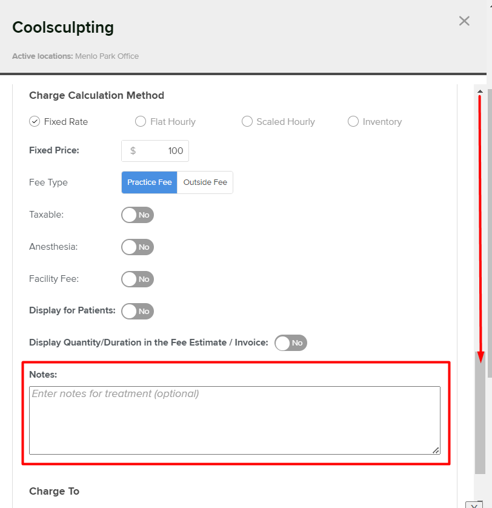
Task: Choose Flat Hourly charge calculation method
Action: point(141,121)
